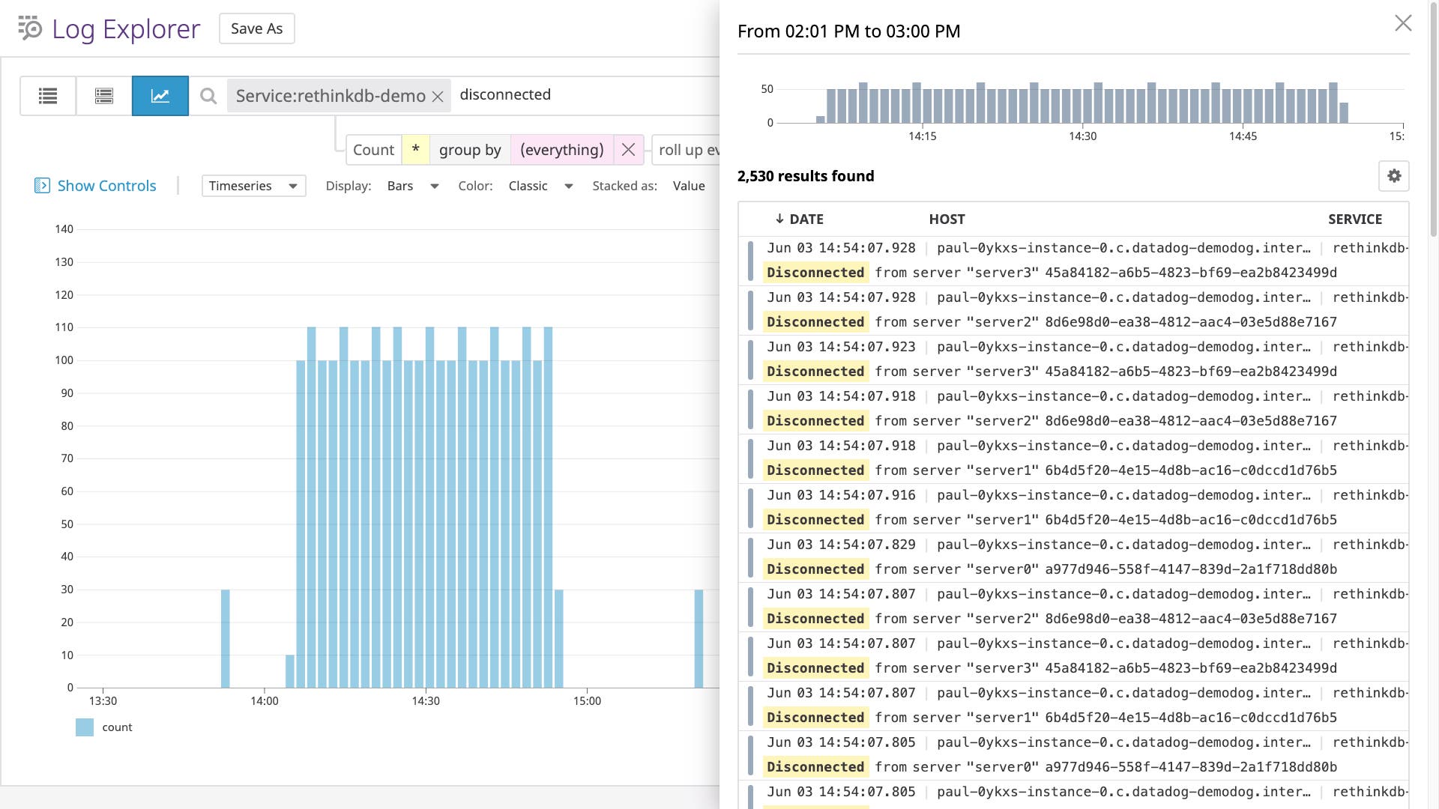Remove the Service:rethinkdb-demo filter
The image size is (1439, 809).
point(438,96)
